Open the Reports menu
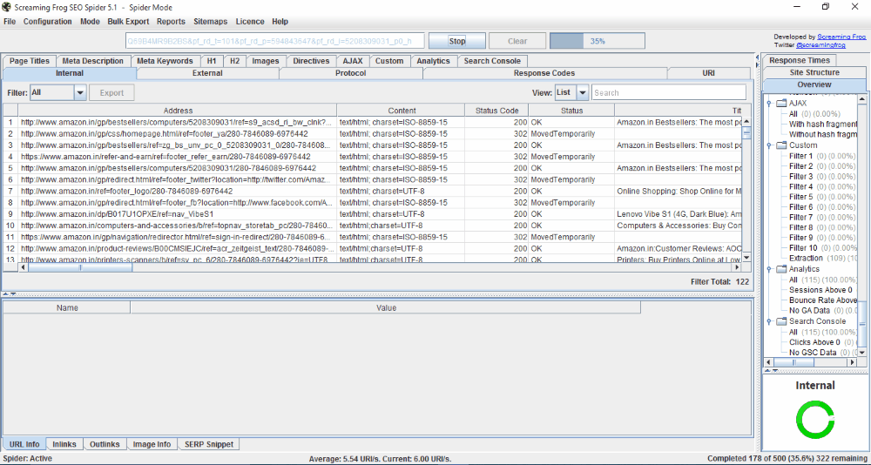 click(x=171, y=22)
